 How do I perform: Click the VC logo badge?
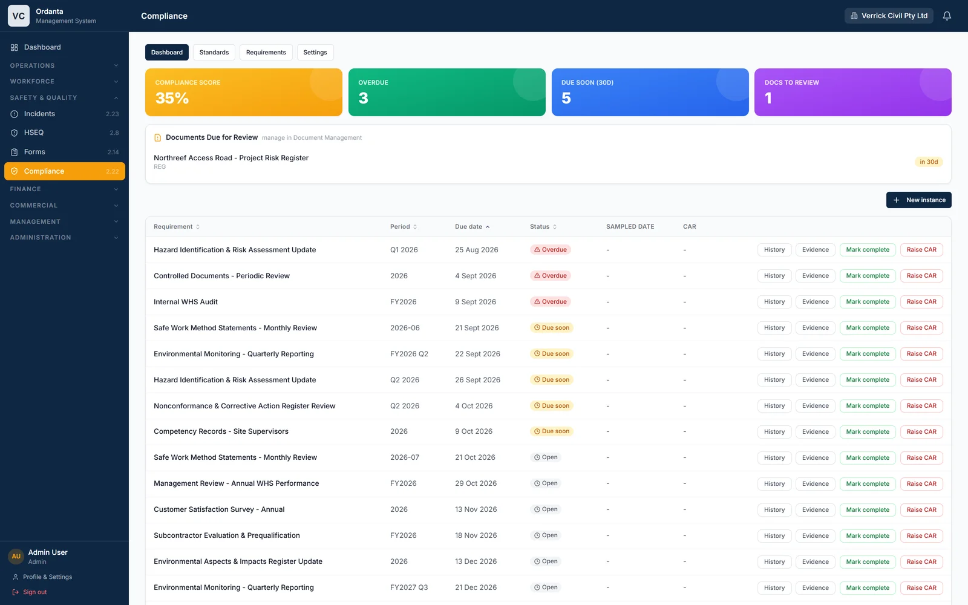19,16
